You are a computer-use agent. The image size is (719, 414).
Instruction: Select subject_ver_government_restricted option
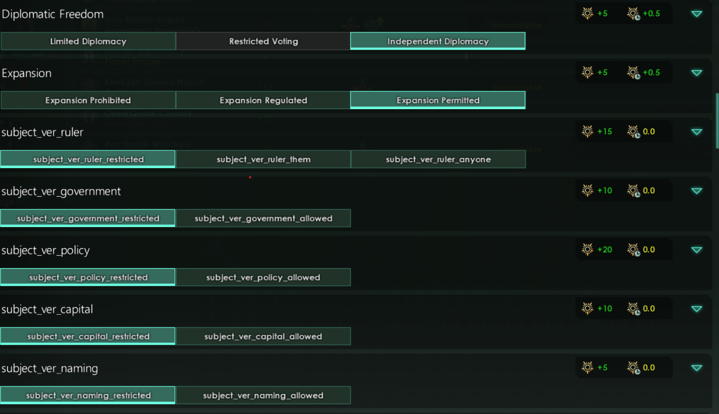tap(88, 218)
